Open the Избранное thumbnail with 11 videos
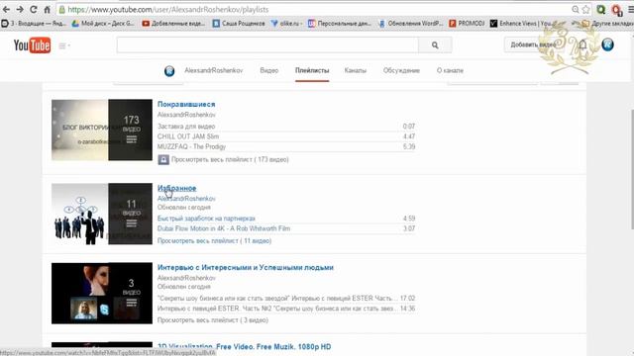Image resolution: width=634 pixels, height=356 pixels. click(102, 214)
